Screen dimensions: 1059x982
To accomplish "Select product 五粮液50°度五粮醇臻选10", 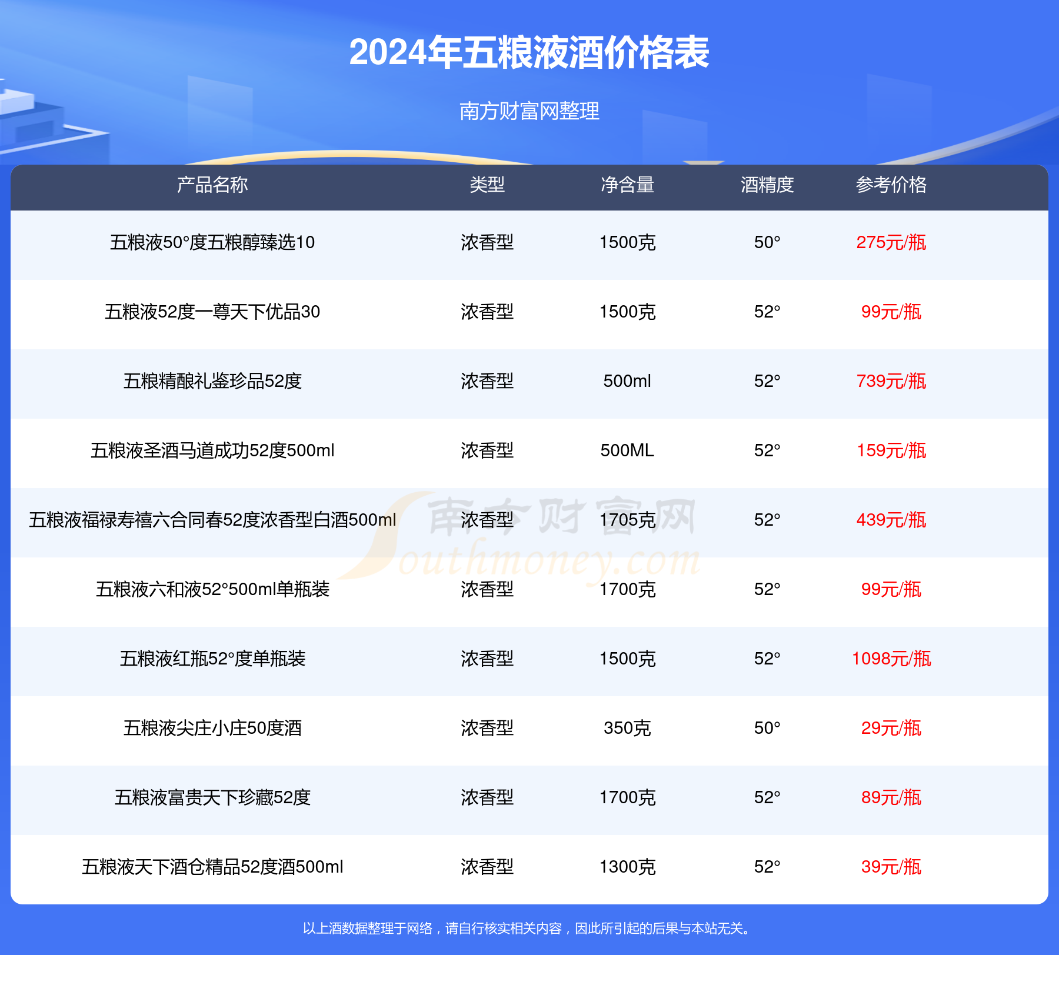I will tap(212, 242).
